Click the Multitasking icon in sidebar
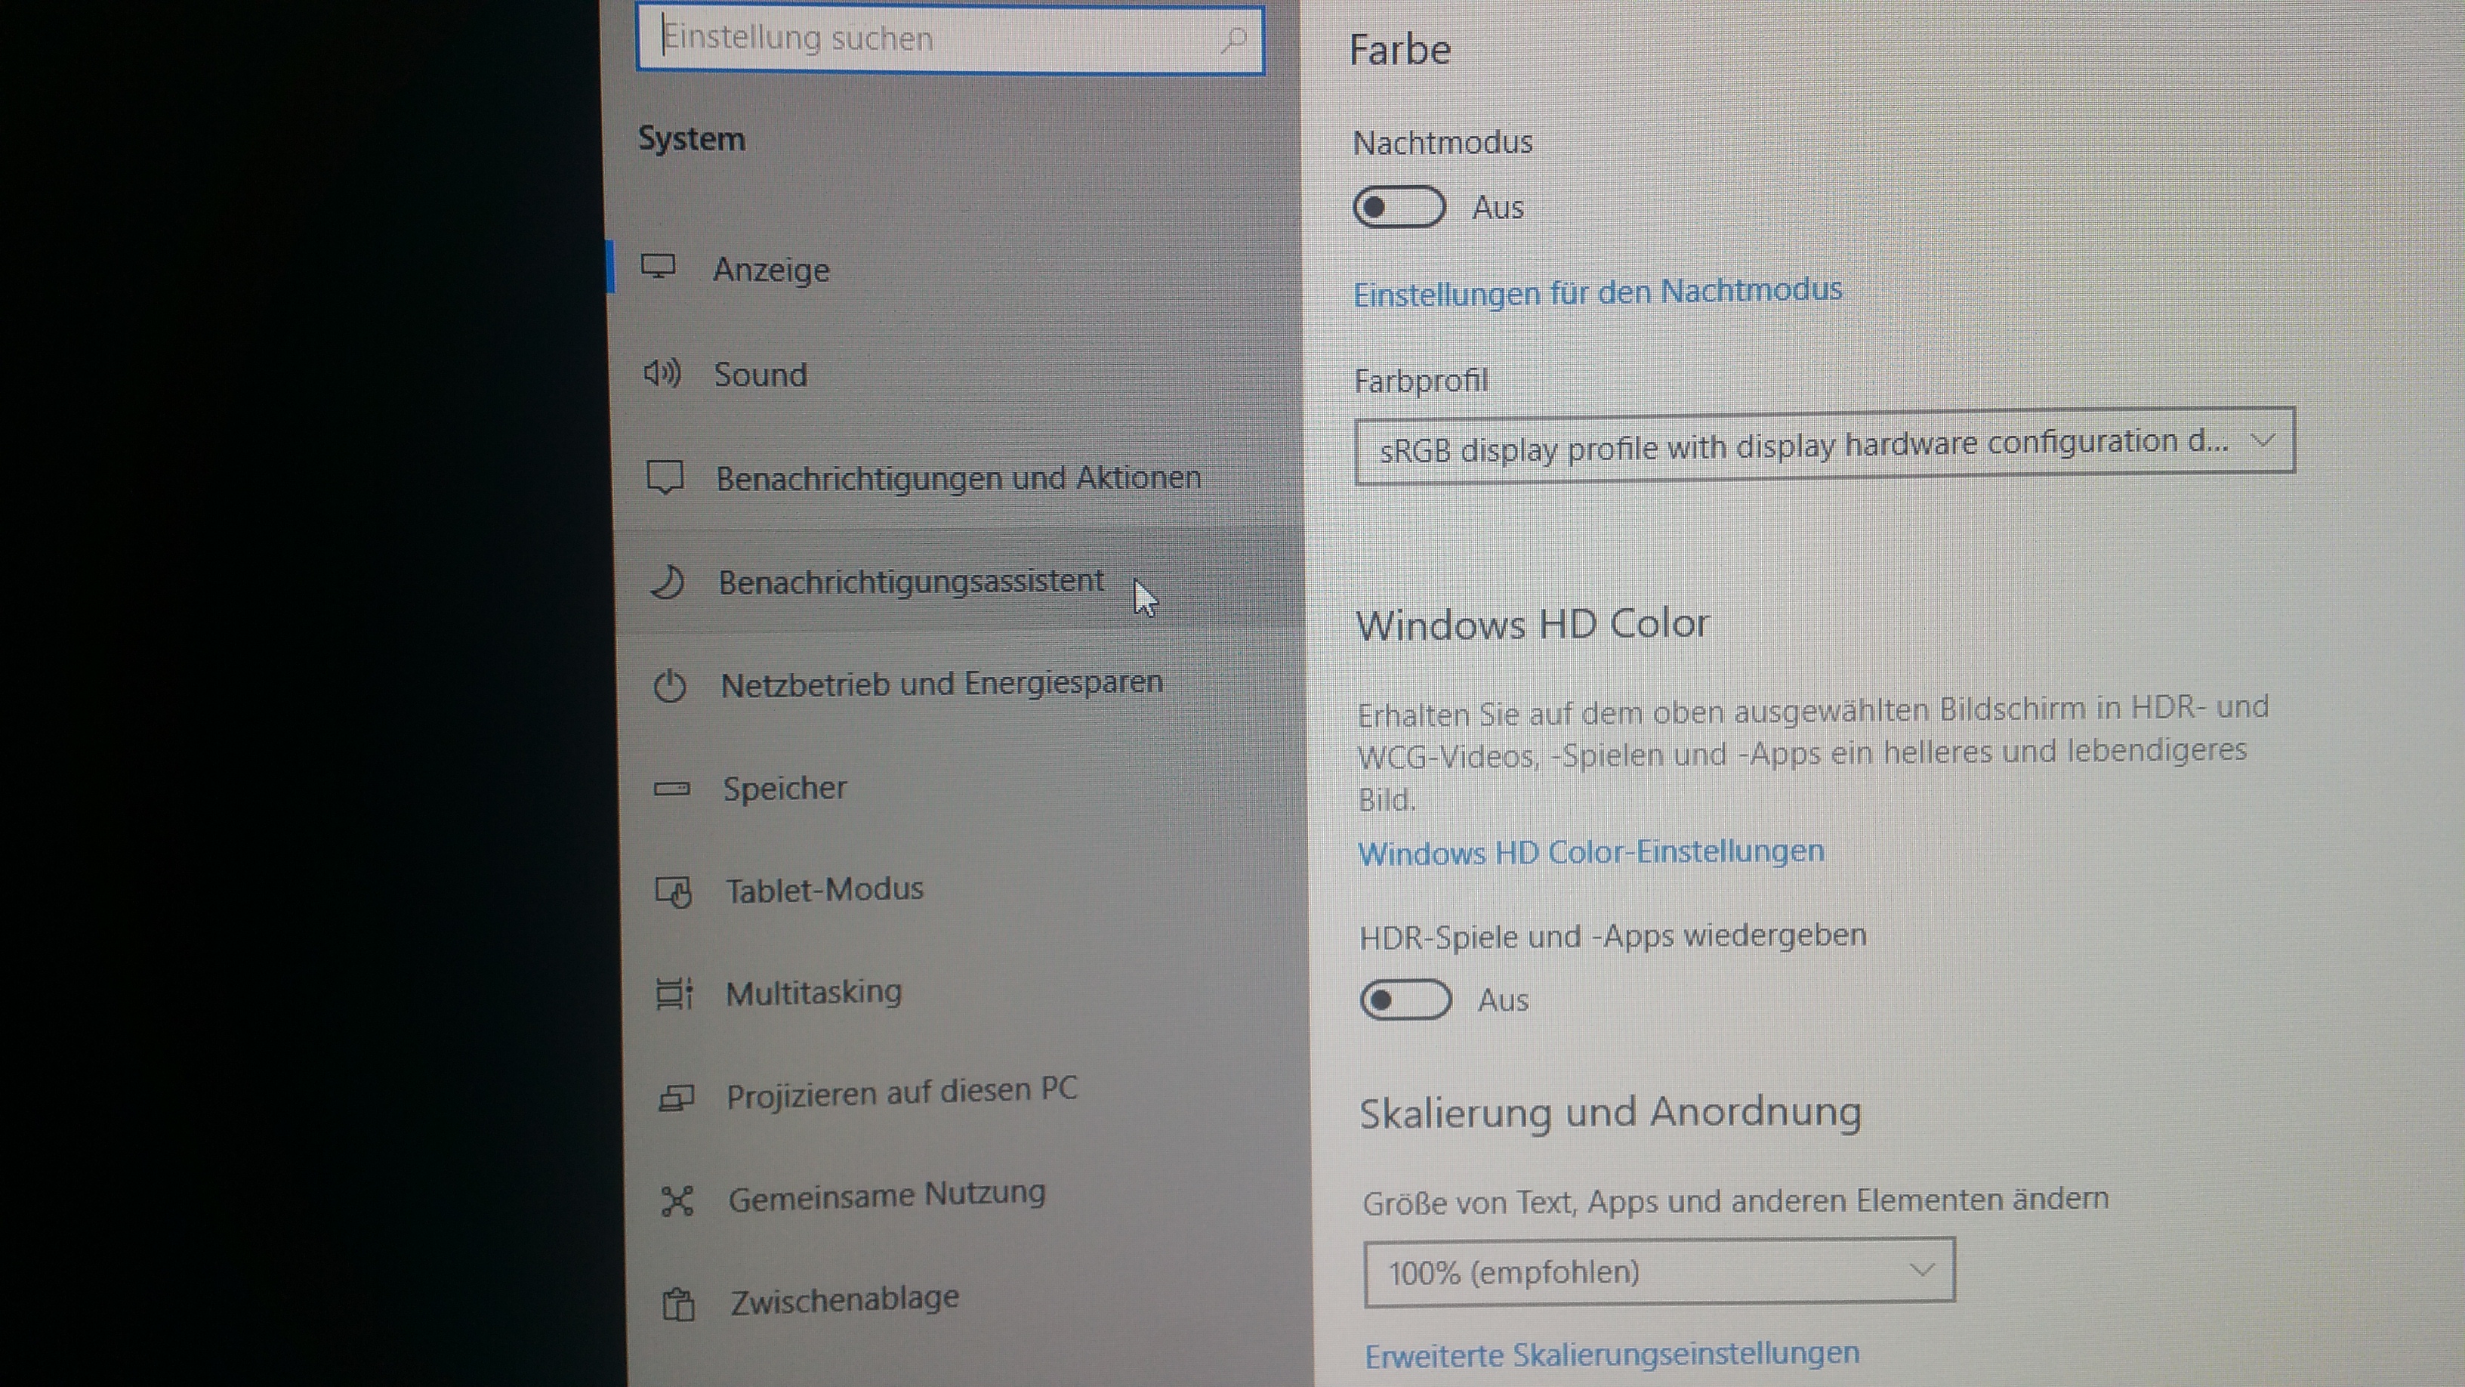Viewport: 2465px width, 1387px height. [674, 993]
